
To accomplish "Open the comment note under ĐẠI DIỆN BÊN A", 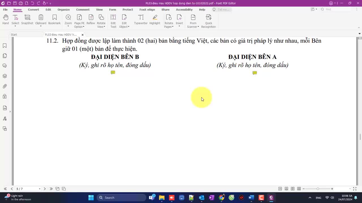I will [255, 73].
